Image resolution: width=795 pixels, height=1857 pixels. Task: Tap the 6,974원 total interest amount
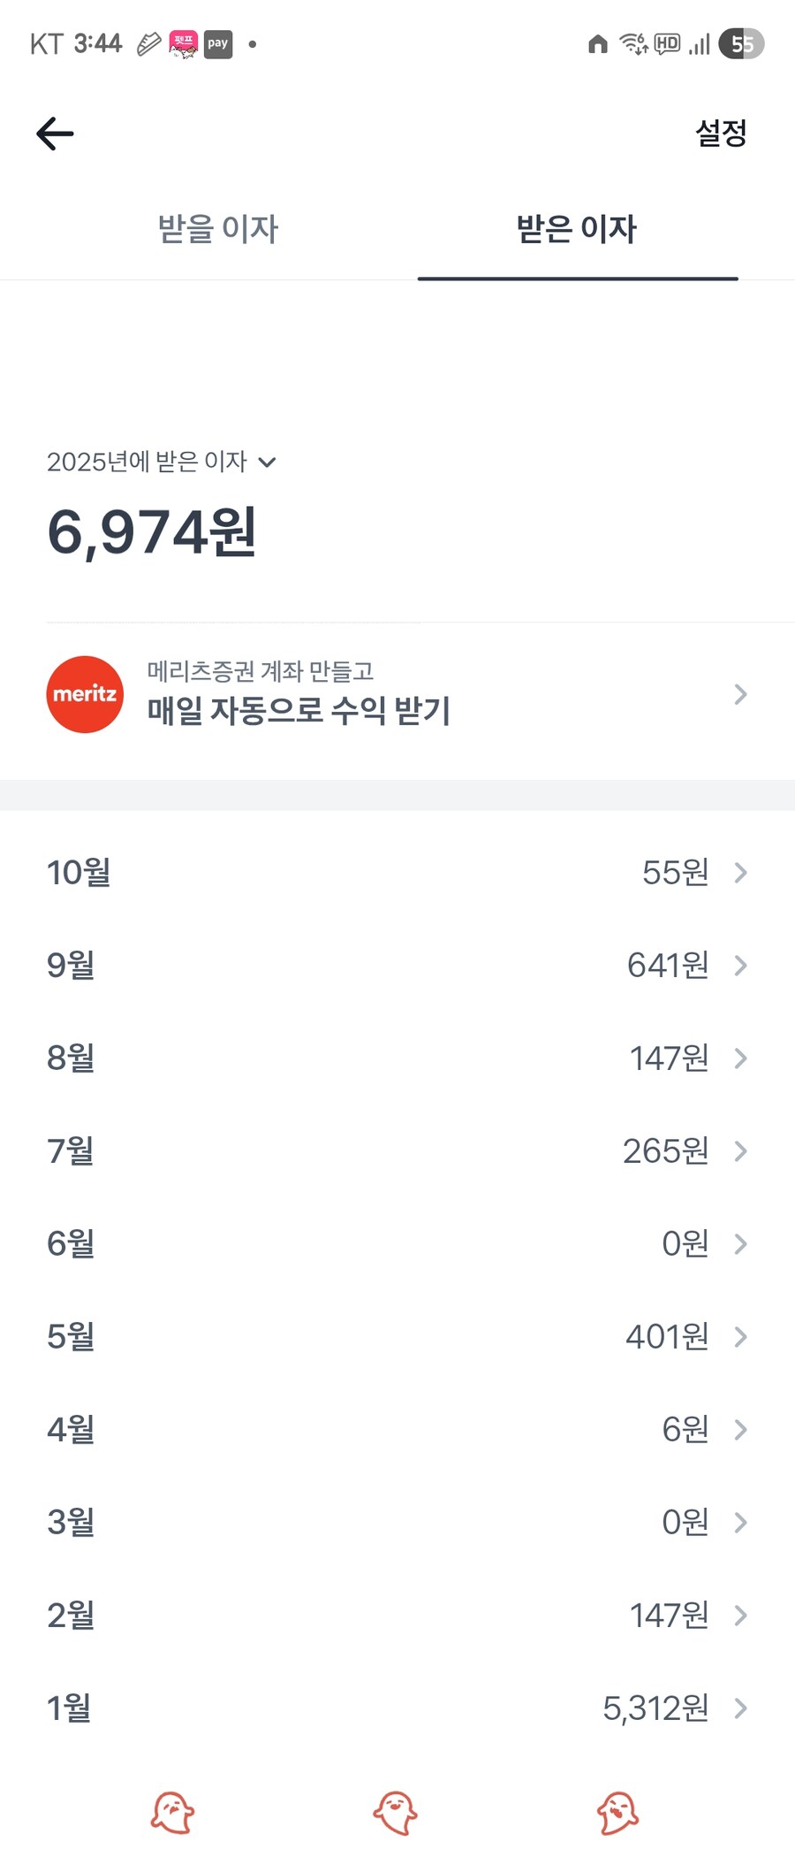(152, 532)
